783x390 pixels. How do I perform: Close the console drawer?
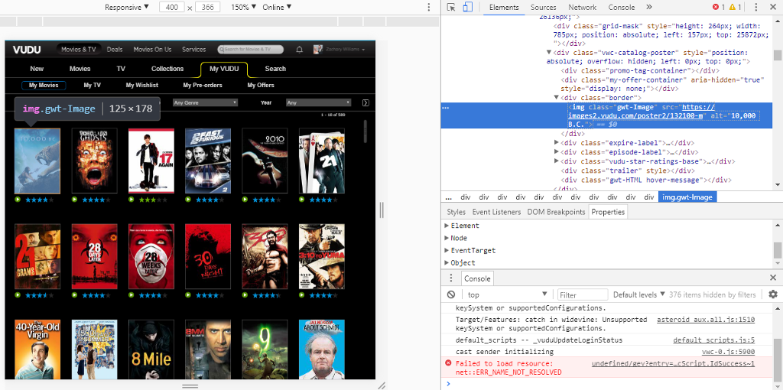click(x=773, y=278)
